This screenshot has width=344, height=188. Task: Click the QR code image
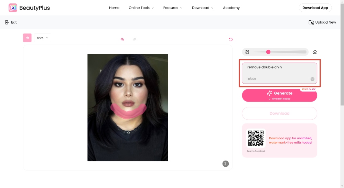(256, 138)
